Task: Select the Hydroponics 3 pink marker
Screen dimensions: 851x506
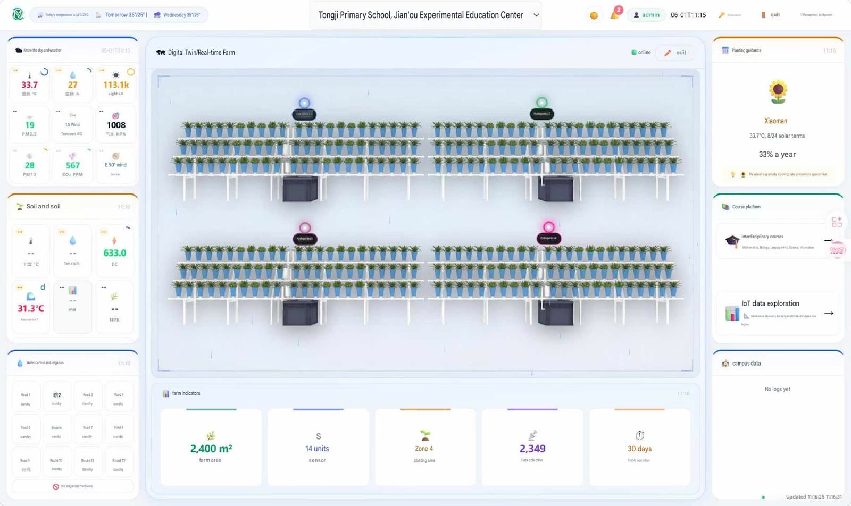Action: point(305,228)
